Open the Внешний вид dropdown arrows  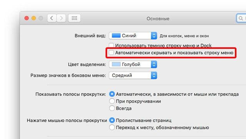coord(154,36)
